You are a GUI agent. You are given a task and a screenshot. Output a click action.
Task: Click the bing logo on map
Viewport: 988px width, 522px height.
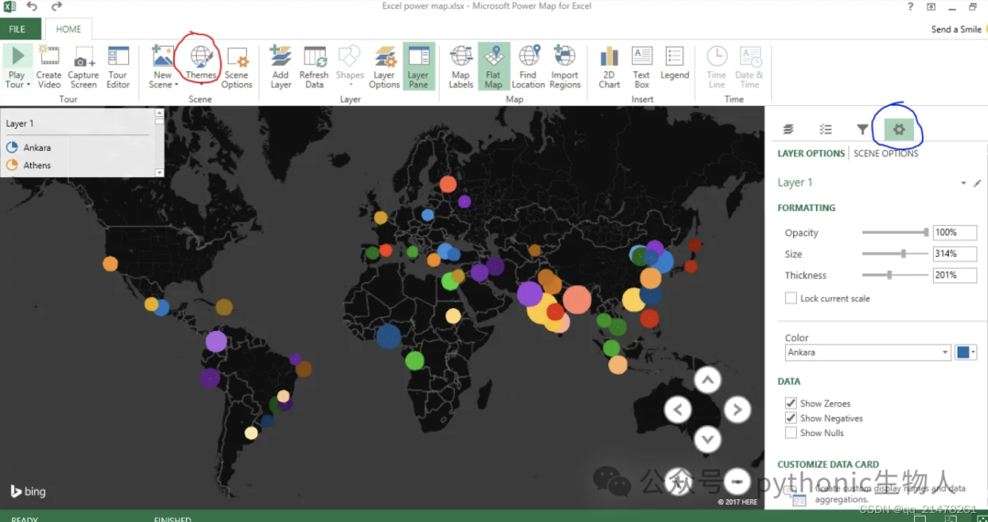click(27, 492)
